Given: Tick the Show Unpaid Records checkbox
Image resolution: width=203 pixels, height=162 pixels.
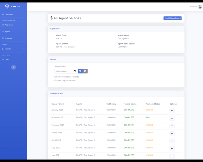Looking at the screenshot, I should tap(55, 80).
